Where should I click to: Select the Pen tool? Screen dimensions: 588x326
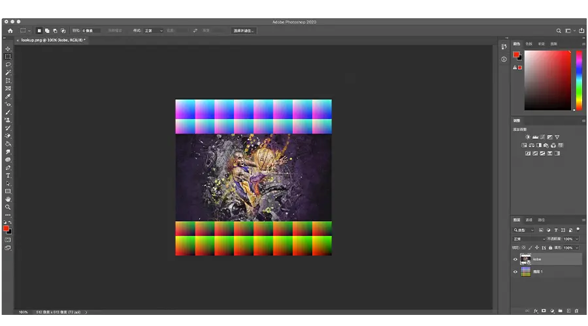[8, 168]
